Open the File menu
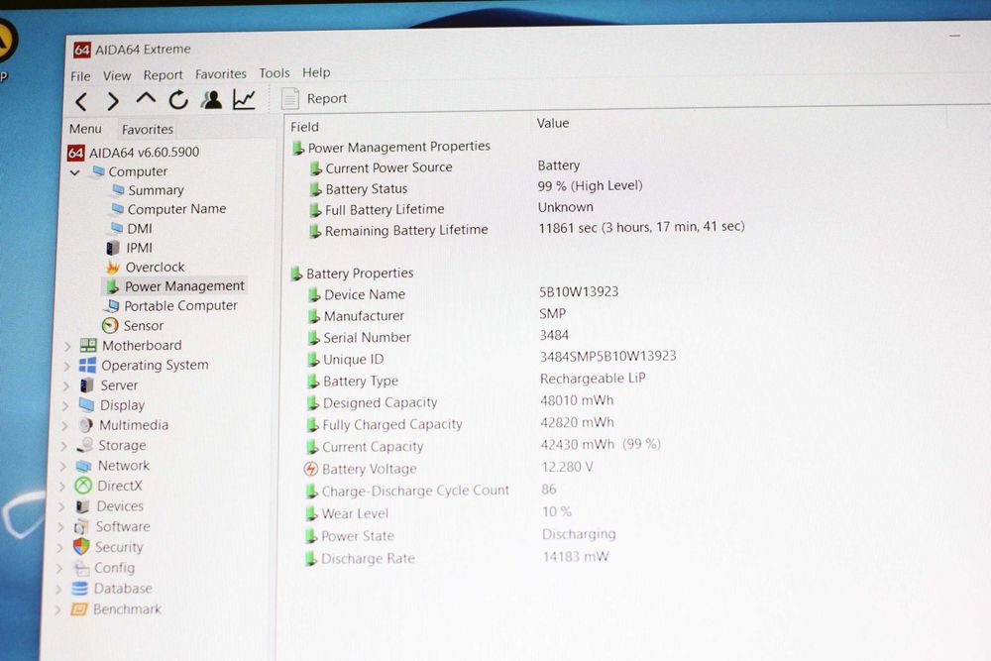The width and height of the screenshot is (991, 661). pos(80,76)
